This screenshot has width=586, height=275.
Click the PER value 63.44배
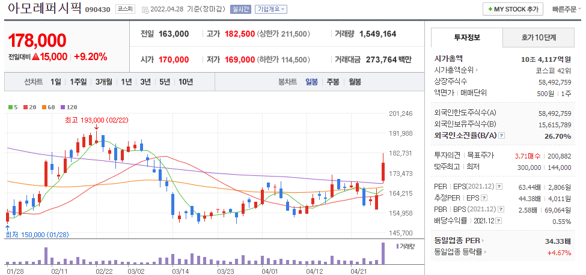(530, 186)
